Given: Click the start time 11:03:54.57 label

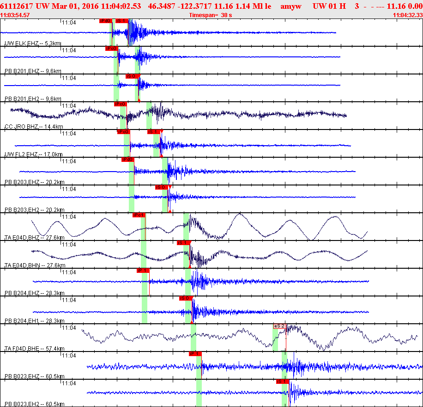Looking at the screenshot, I should [15, 15].
